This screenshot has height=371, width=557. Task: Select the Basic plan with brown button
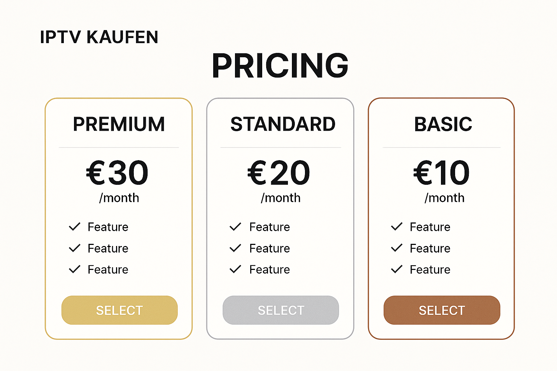tap(442, 310)
